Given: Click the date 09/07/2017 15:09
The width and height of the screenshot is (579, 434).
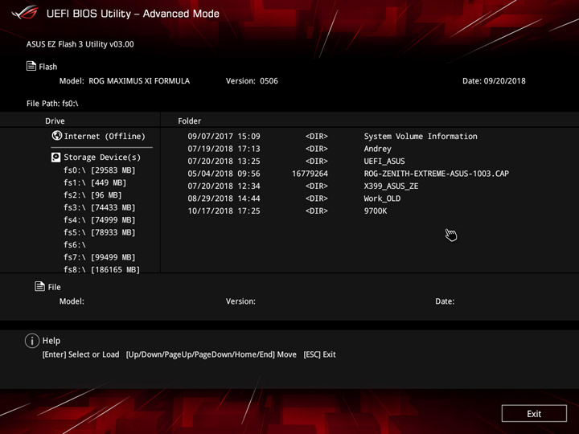Looking at the screenshot, I should tap(224, 136).
